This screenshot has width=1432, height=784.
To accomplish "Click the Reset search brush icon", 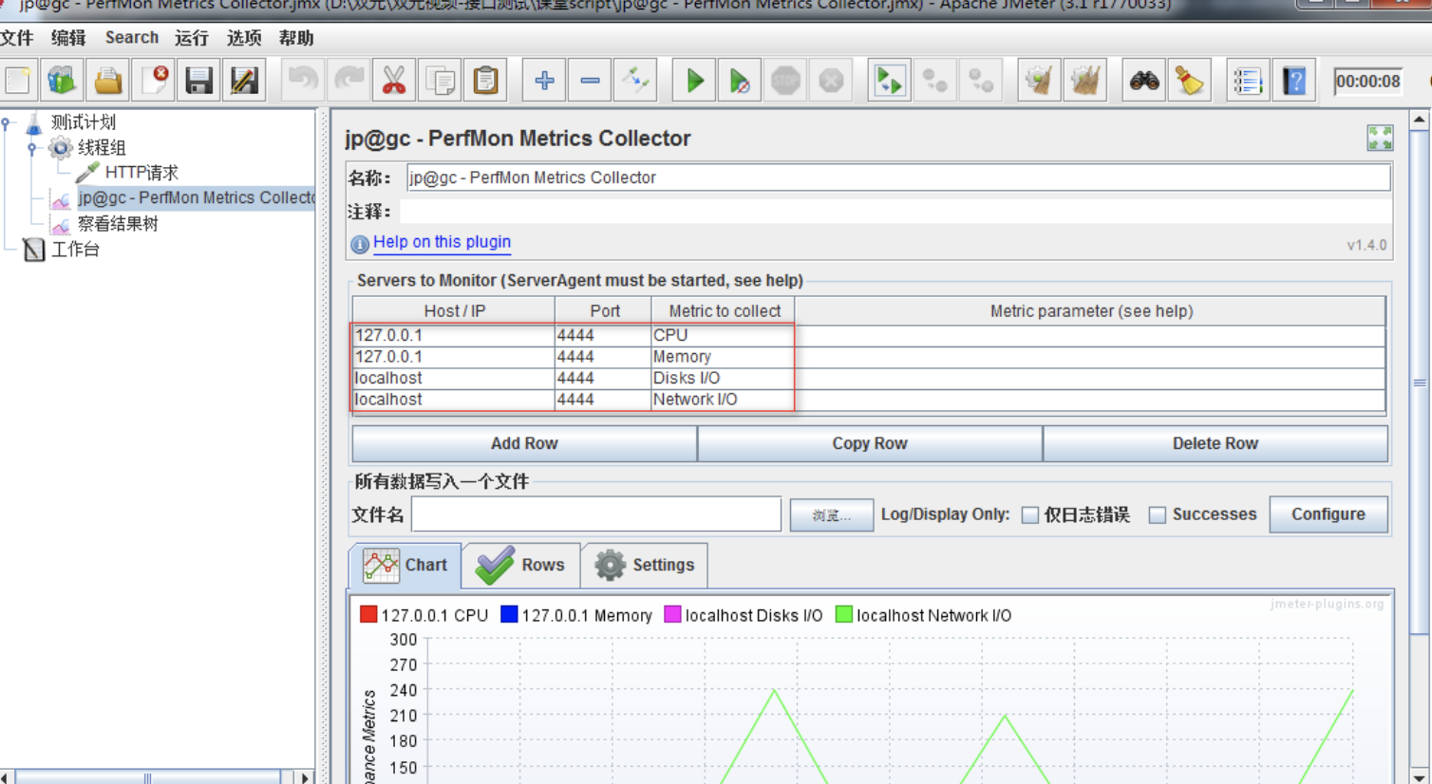I will [1190, 81].
